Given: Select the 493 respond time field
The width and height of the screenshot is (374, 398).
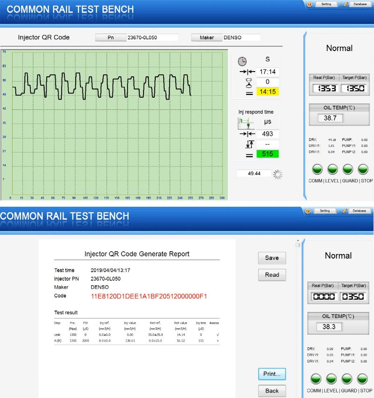Looking at the screenshot, I should tap(267, 134).
